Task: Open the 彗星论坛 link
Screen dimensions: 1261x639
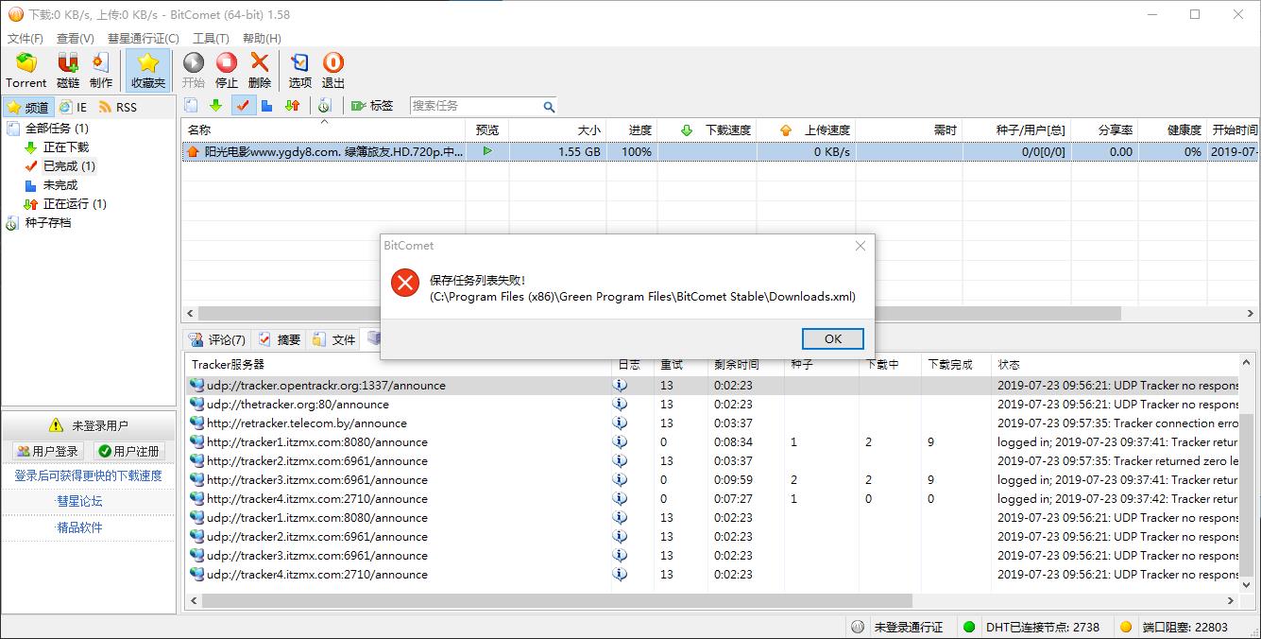Action: [x=79, y=501]
